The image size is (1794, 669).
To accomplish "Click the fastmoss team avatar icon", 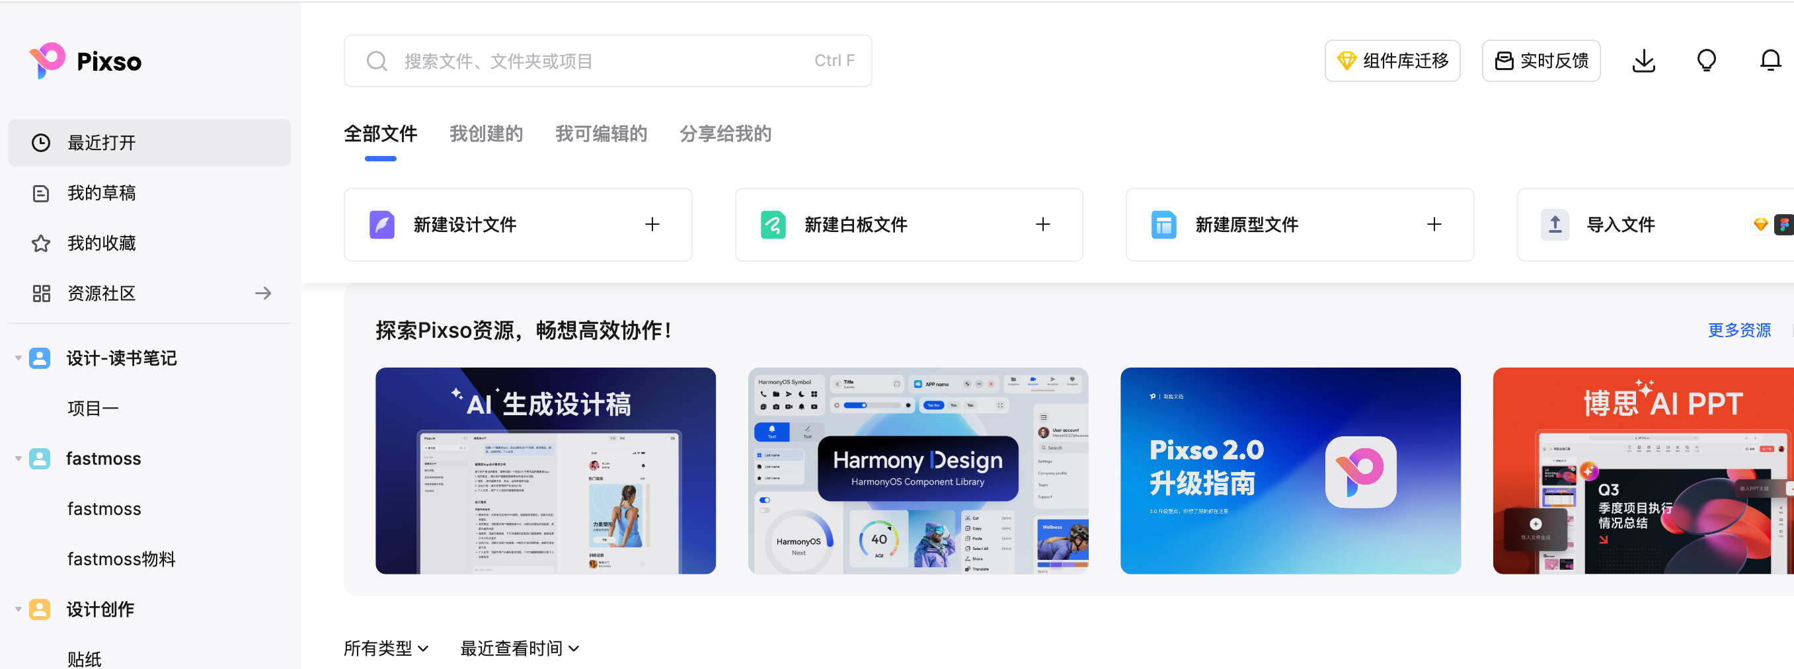I will (x=40, y=459).
